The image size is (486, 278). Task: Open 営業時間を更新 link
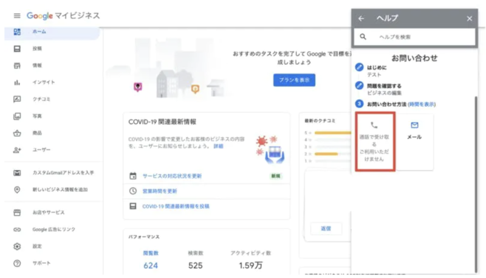click(160, 191)
